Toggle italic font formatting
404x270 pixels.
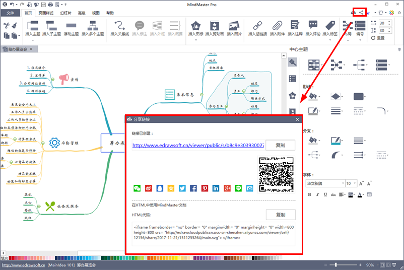[x=317, y=194]
